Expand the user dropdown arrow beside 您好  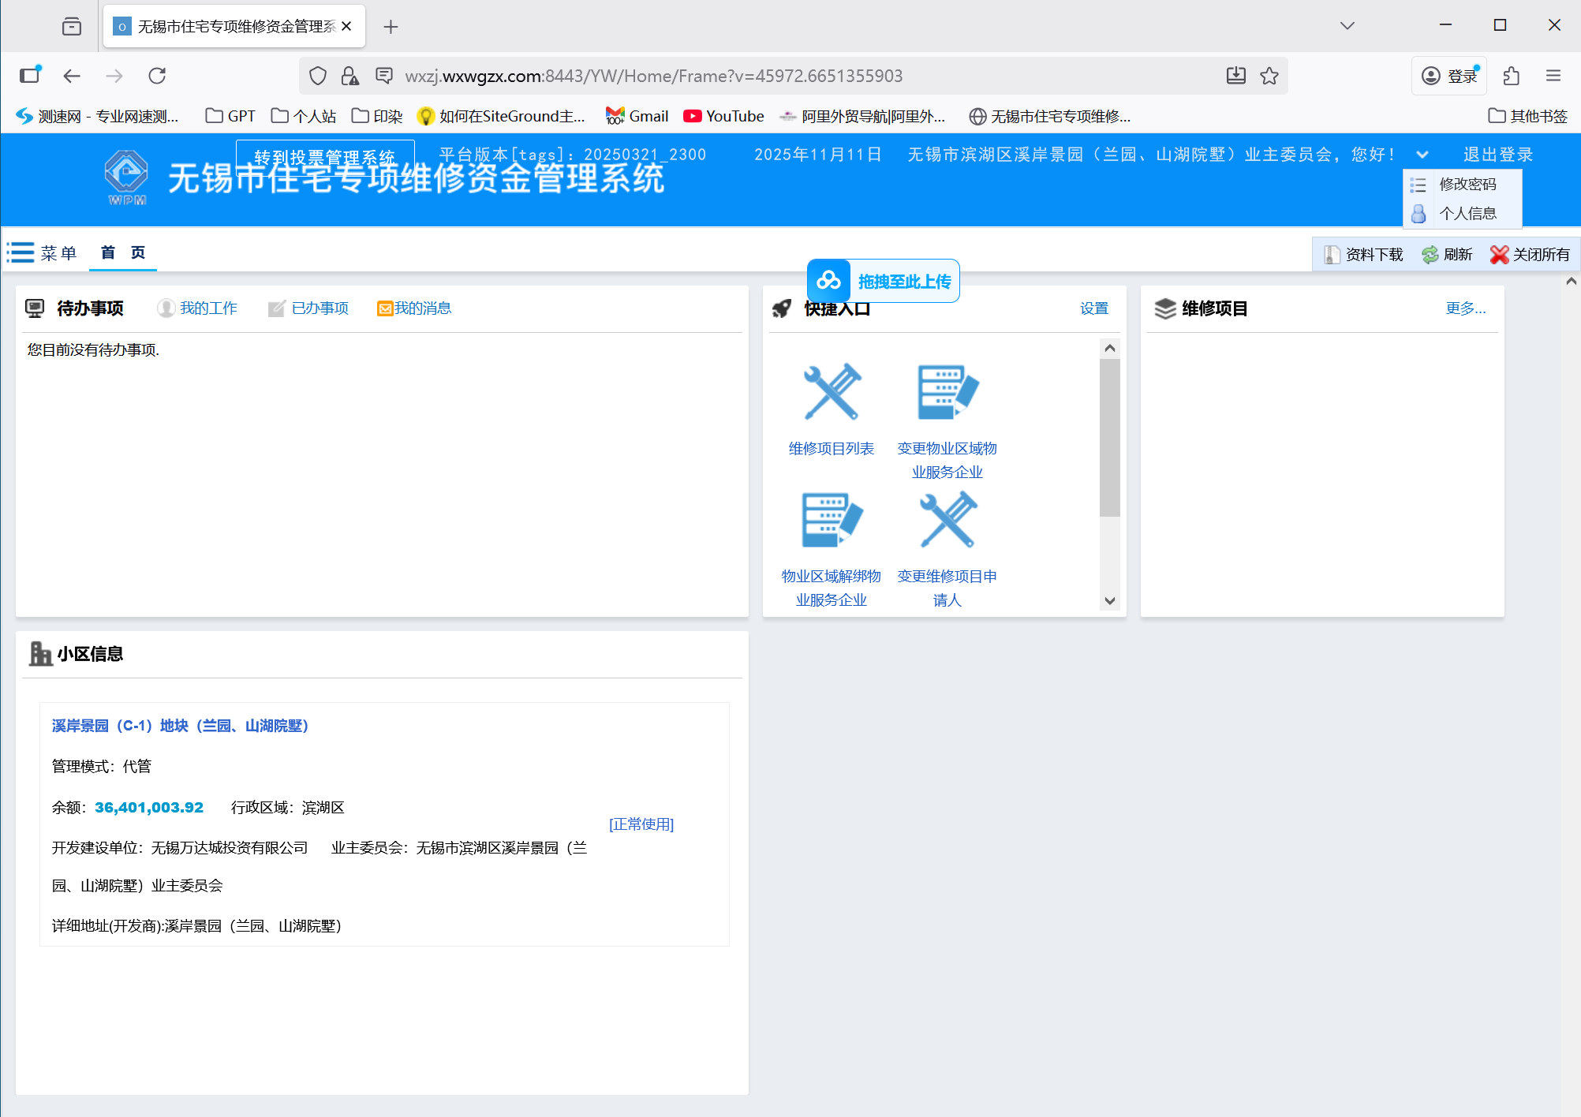click(x=1422, y=155)
